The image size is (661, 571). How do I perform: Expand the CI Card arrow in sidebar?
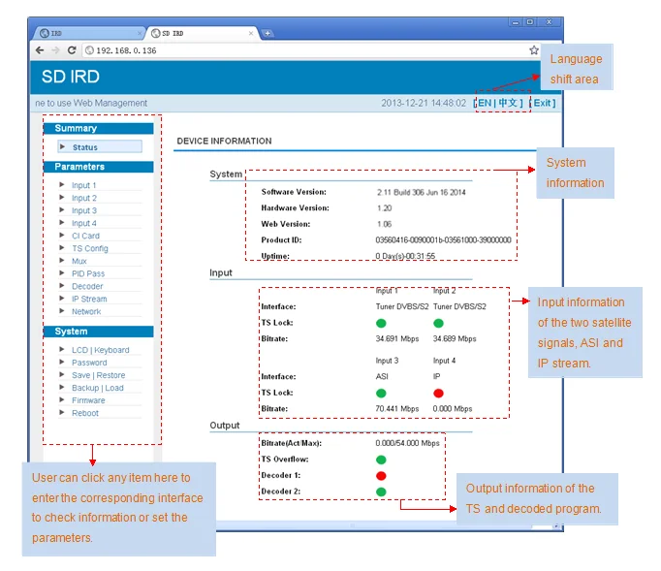coord(62,235)
